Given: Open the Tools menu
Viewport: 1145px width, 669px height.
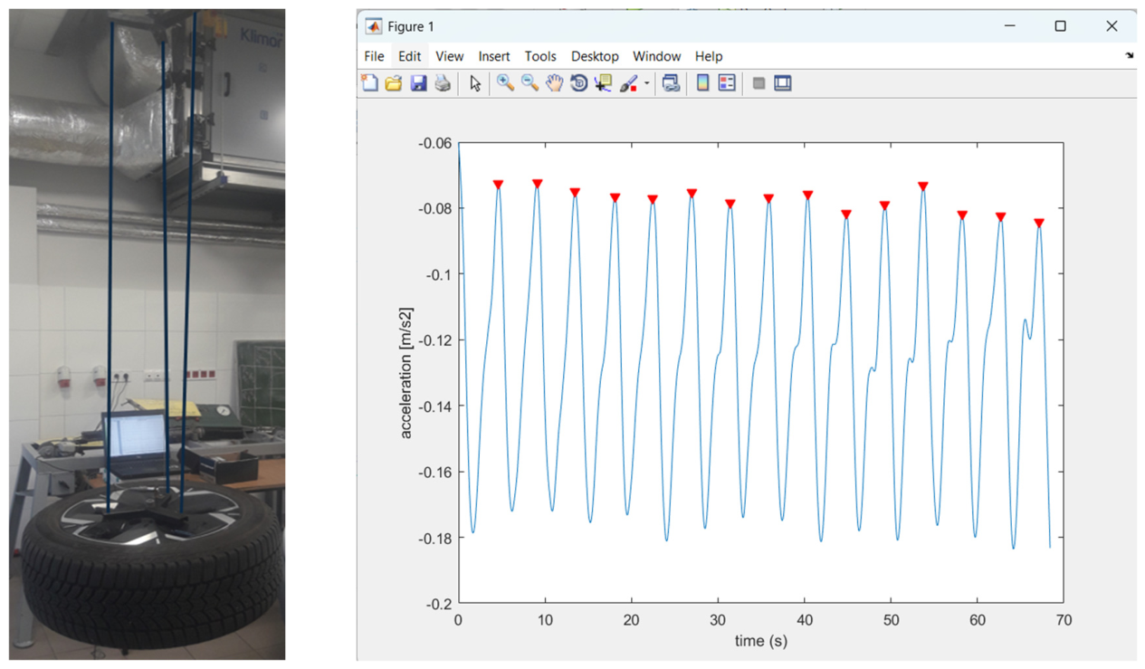Looking at the screenshot, I should [540, 56].
